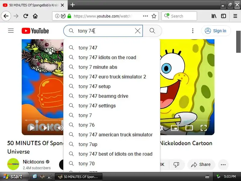This screenshot has height=181, width=241.
Task: Click the page vertical scrollbar thumb
Action: click(x=238, y=42)
